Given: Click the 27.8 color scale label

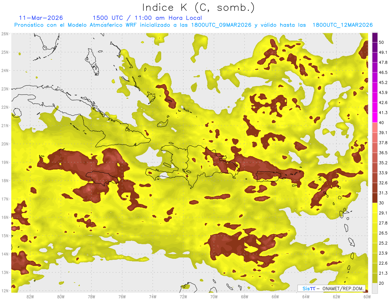Looking at the screenshot, I should pos(383,223).
